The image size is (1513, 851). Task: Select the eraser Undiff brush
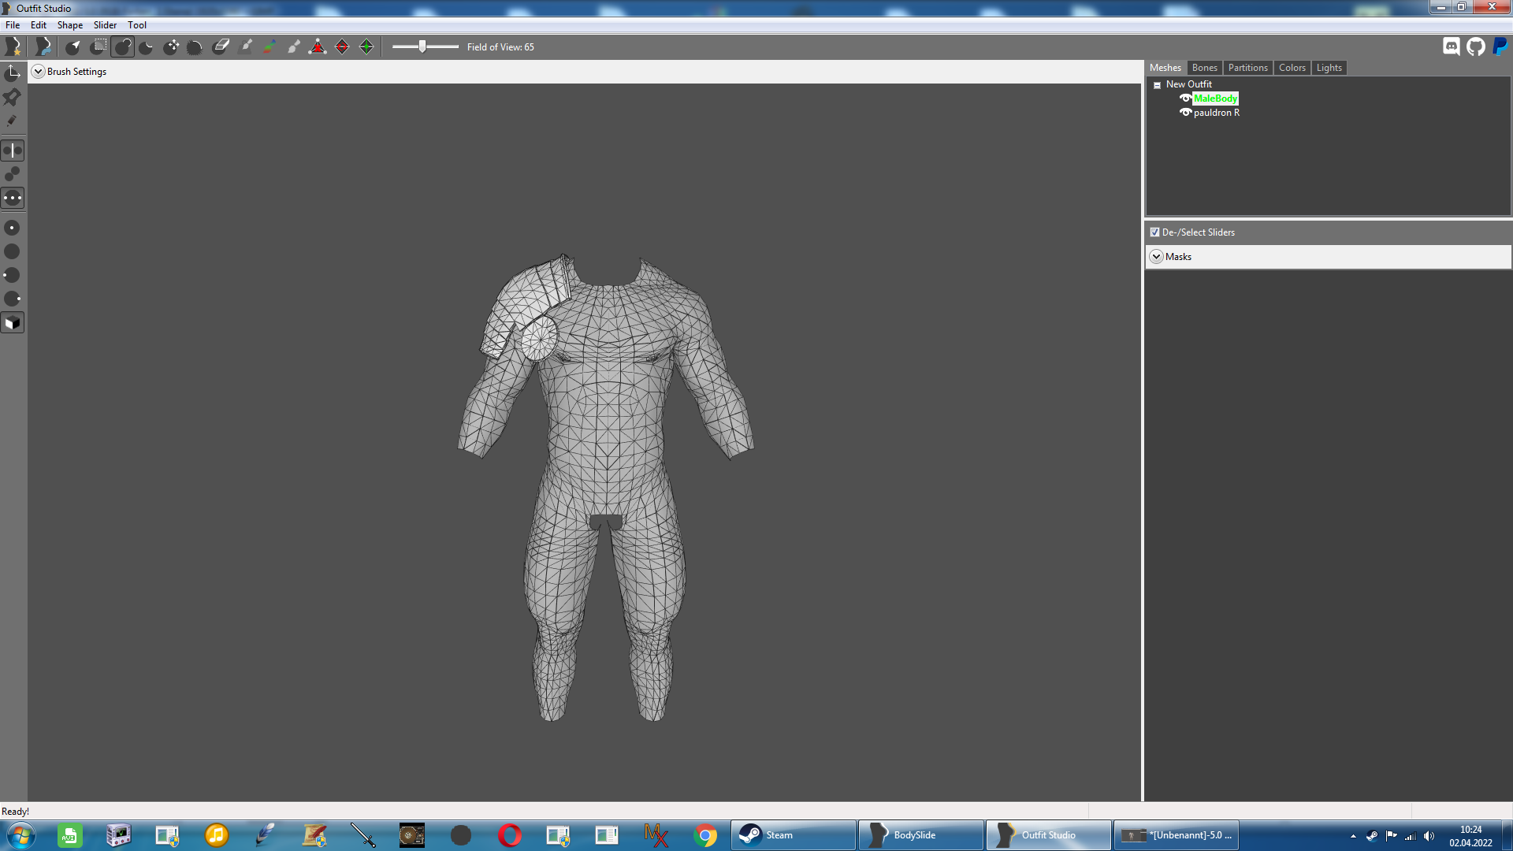click(x=221, y=47)
